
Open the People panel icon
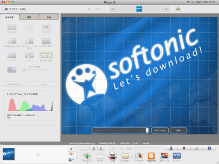pos(171,148)
